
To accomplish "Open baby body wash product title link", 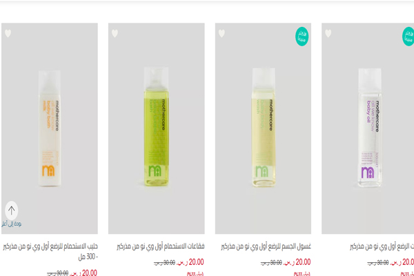I will coord(266,246).
